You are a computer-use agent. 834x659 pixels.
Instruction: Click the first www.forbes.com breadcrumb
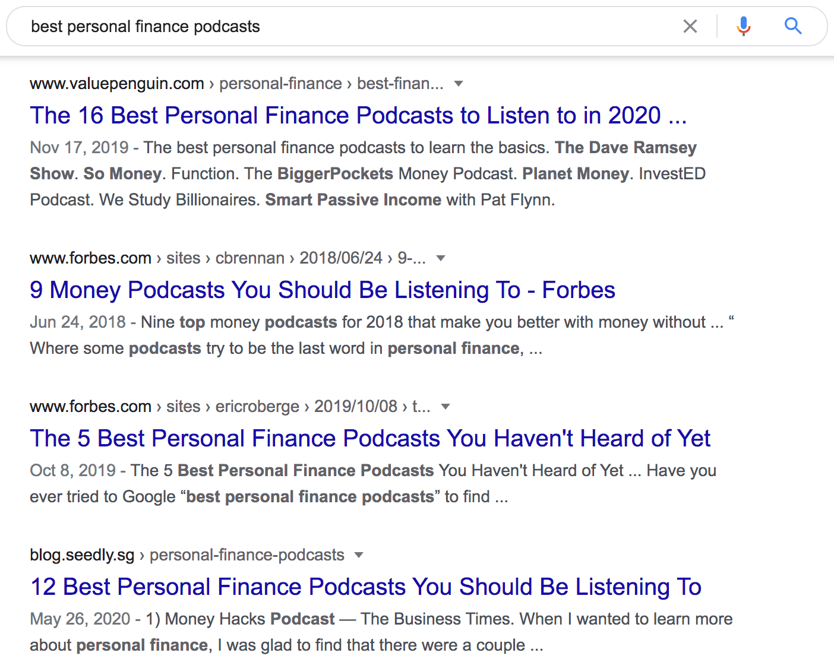tap(90, 258)
